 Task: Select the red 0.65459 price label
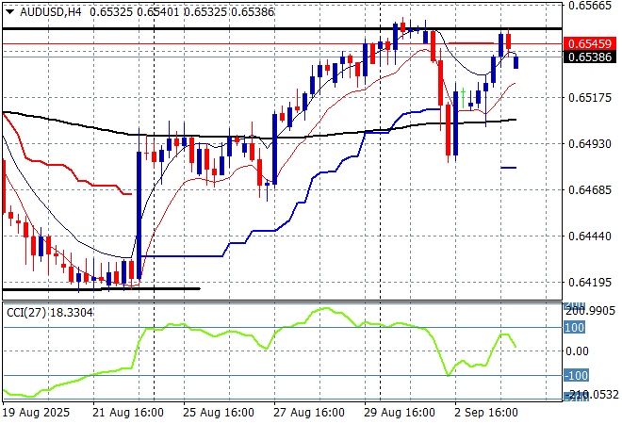(x=590, y=43)
